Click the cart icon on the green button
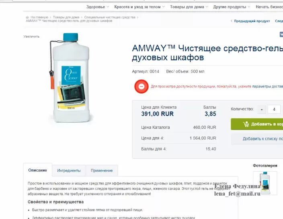 (x=246, y=124)
